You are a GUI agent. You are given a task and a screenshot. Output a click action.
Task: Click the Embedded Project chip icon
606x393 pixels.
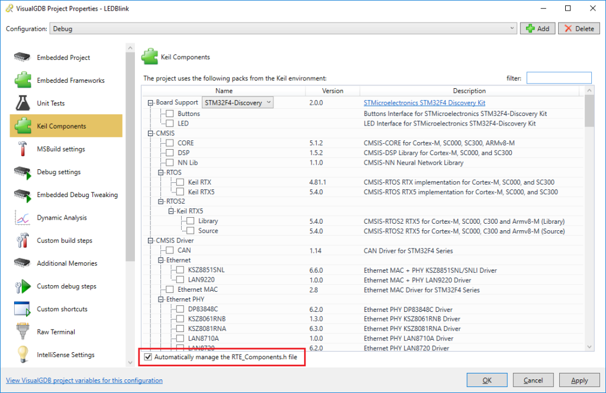tap(22, 57)
